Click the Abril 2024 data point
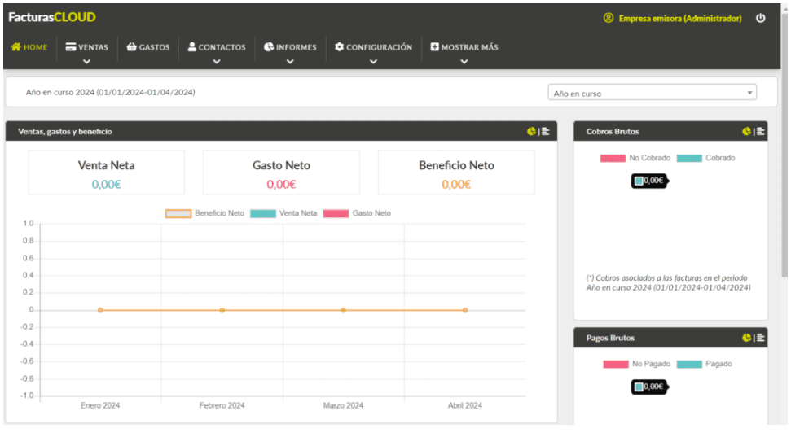 (x=465, y=311)
